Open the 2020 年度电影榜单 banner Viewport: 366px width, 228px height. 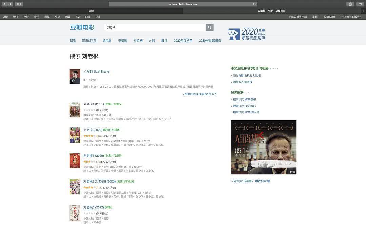click(x=247, y=34)
